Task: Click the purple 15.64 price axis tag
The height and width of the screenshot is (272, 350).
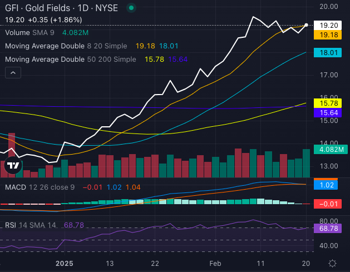Action: click(328, 113)
